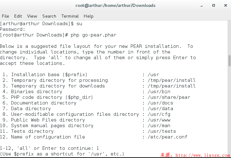Open the Terminal menu
231x158 pixels.
(70, 16)
